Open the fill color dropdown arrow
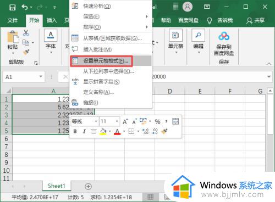This screenshot has width=275, height=202. [110, 131]
